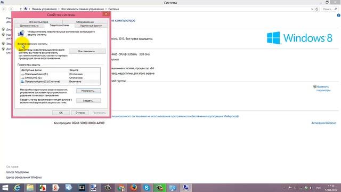Click the Система breadcrumb item
This screenshot has width=341, height=192.
click(113, 9)
